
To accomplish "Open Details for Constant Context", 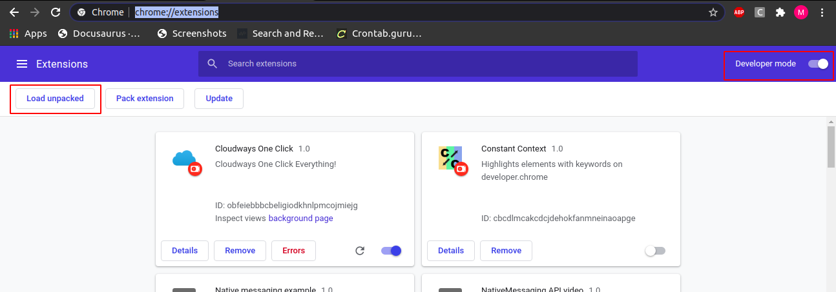I will [x=451, y=251].
